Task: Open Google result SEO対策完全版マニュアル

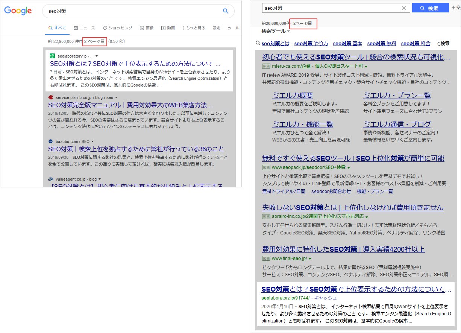Action: (x=131, y=105)
